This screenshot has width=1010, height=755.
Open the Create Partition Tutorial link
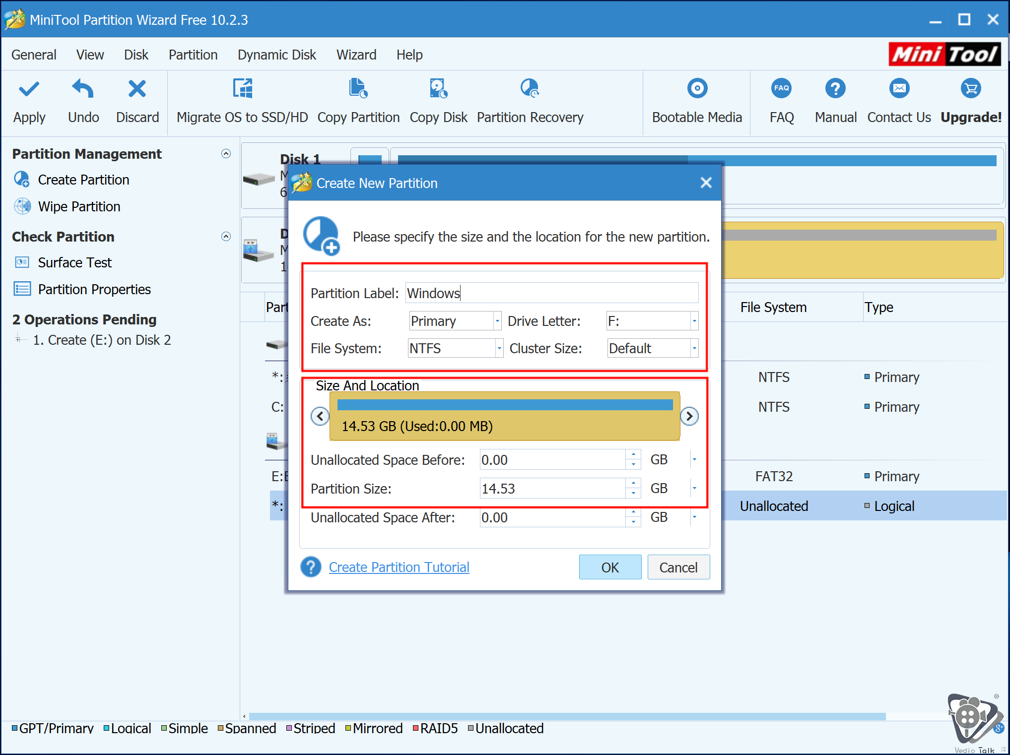click(x=399, y=567)
